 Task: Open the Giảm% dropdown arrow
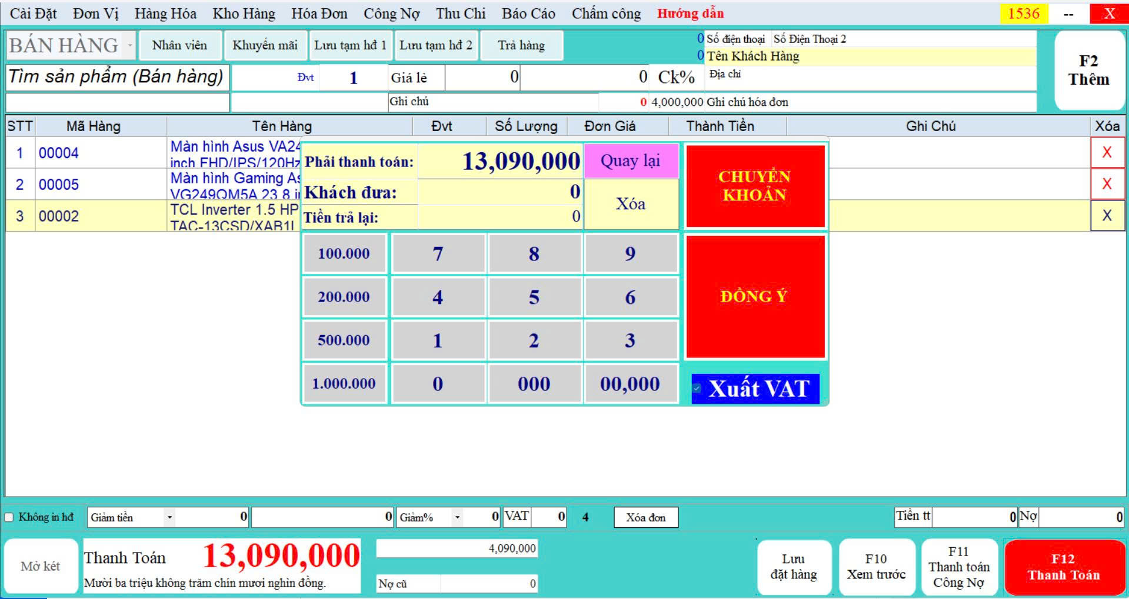[457, 518]
